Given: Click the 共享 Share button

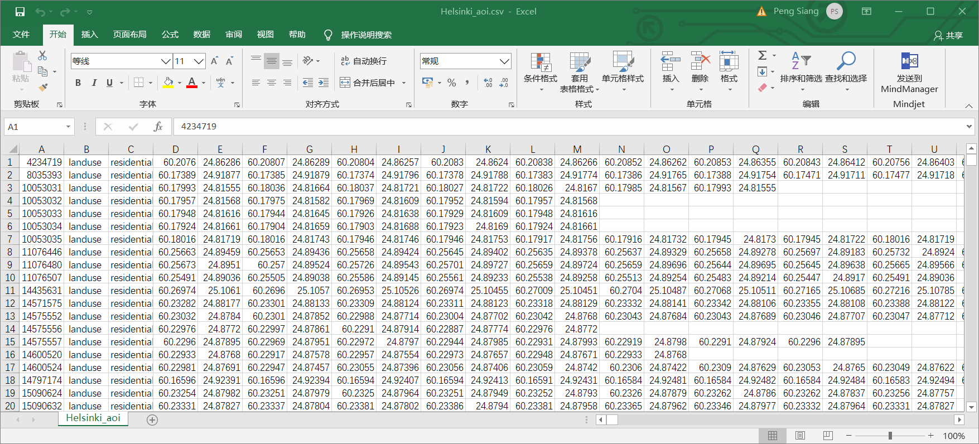Looking at the screenshot, I should click(948, 35).
